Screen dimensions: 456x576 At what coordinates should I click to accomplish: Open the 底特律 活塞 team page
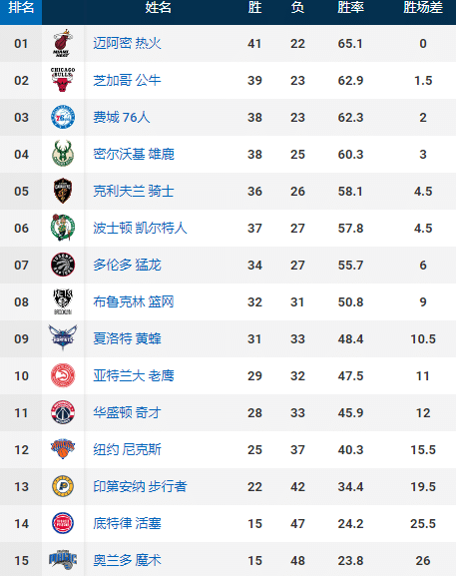click(127, 523)
